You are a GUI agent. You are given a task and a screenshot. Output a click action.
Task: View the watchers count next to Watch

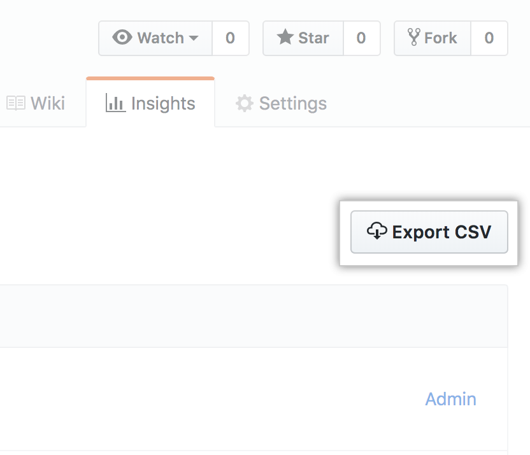(230, 38)
